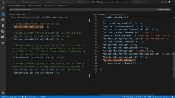This screenshot has height=98, width=175.
Task: Click Spaces: 2 indentation indicator
Action: (133, 97)
